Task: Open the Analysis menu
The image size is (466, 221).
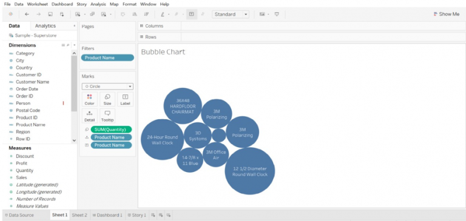Action: (98, 4)
